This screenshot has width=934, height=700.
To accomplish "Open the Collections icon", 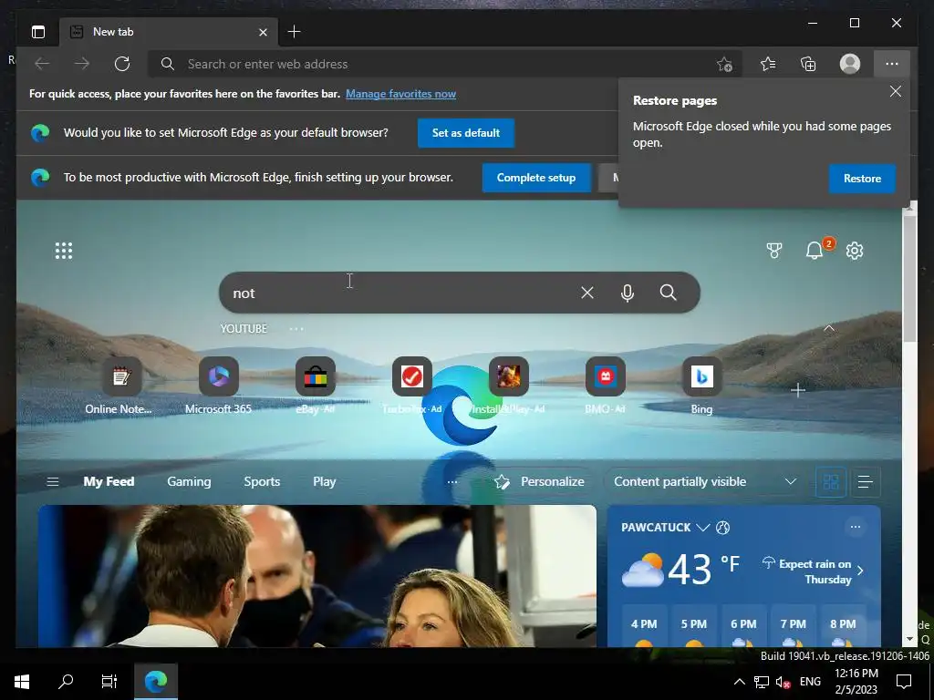I will click(808, 64).
